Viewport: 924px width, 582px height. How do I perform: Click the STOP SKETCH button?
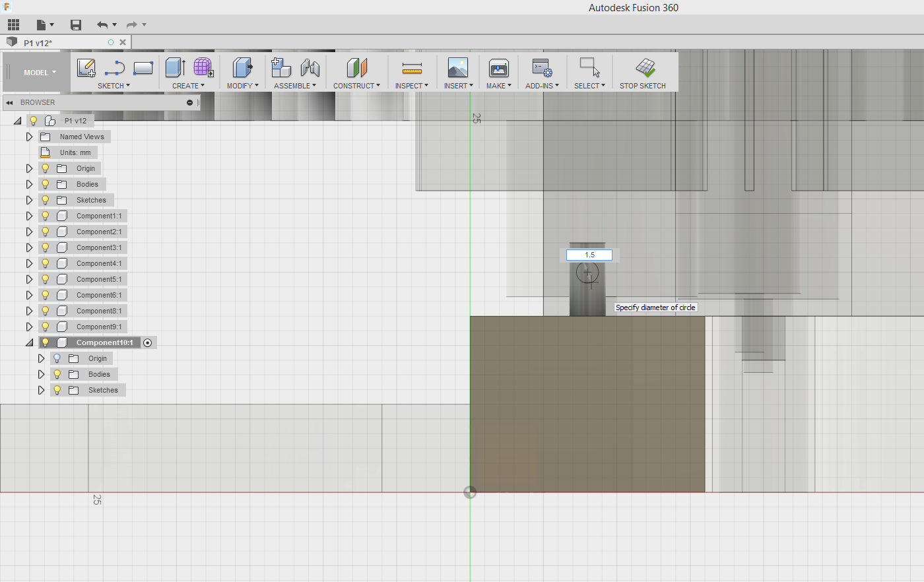click(643, 73)
